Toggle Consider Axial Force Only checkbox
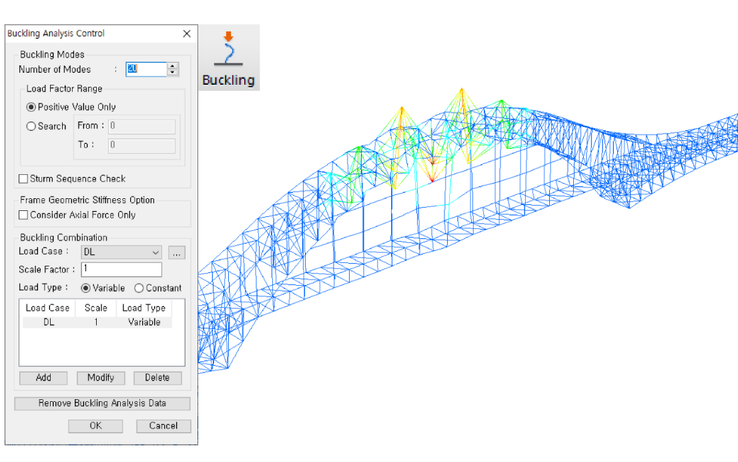738x462 pixels. click(x=24, y=215)
